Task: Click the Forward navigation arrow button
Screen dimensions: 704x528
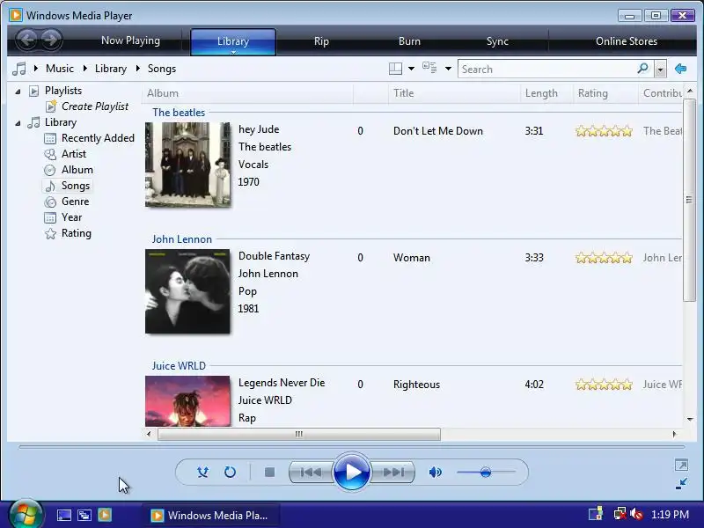Action: tap(51, 40)
